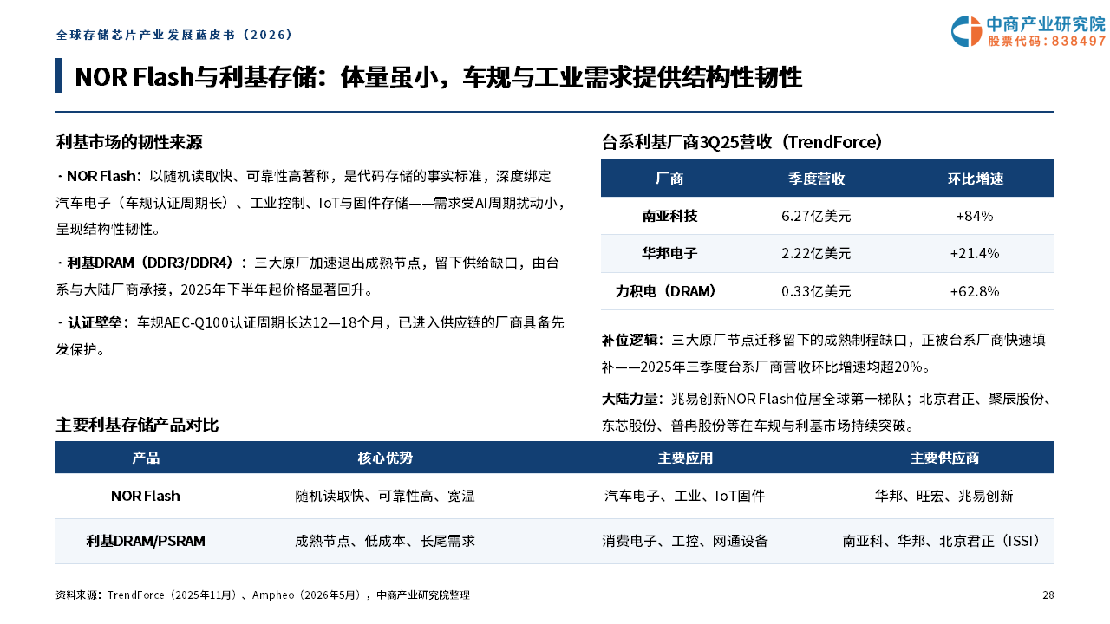Click the 中商产业研究院 logo icon

[x=966, y=31]
